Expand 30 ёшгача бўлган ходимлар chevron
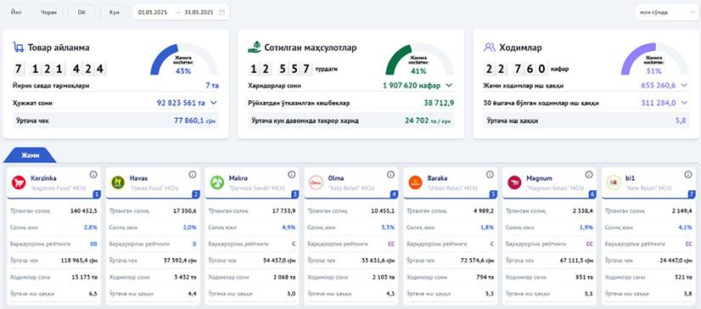This screenshot has height=309, width=701. pyautogui.click(x=685, y=103)
